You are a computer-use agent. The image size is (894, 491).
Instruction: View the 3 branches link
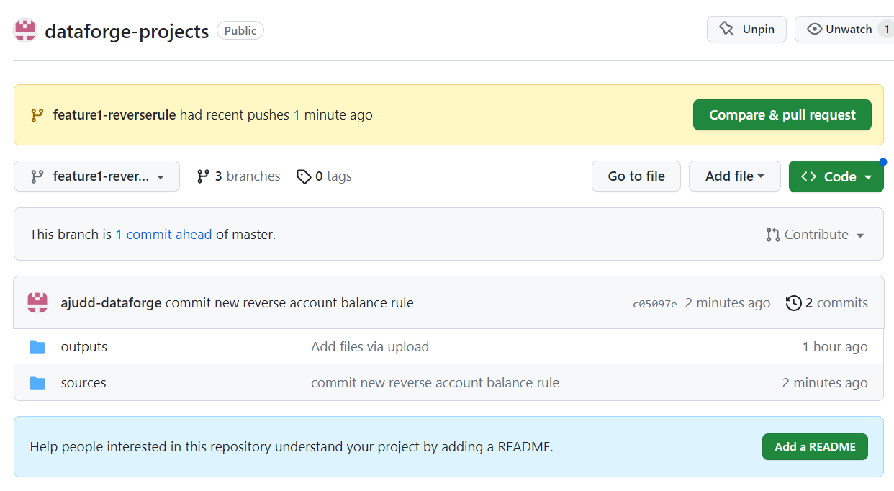238,176
